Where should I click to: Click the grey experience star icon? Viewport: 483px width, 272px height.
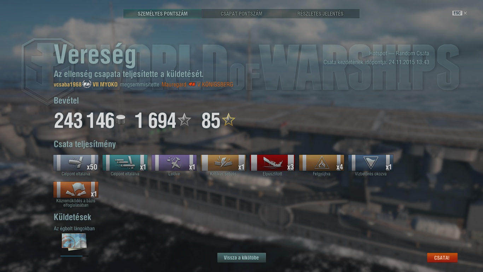pos(184,120)
